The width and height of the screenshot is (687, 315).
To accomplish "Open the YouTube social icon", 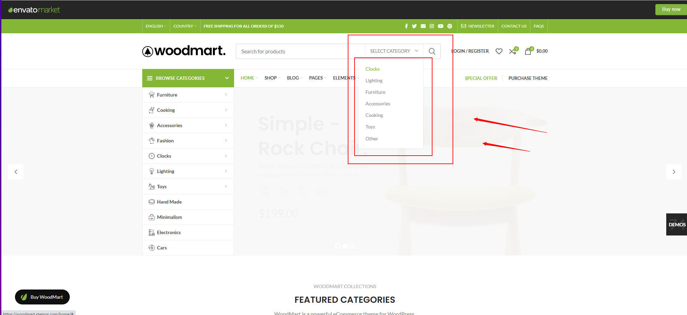I will click(x=441, y=26).
